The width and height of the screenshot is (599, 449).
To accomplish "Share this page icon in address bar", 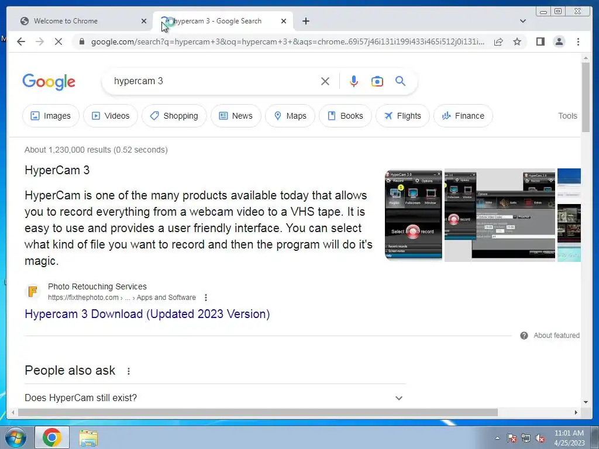I will (498, 42).
